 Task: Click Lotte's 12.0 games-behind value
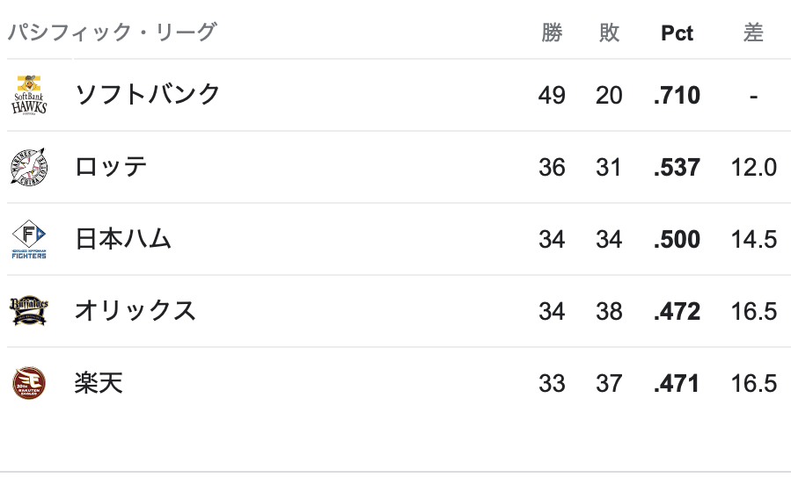(754, 167)
